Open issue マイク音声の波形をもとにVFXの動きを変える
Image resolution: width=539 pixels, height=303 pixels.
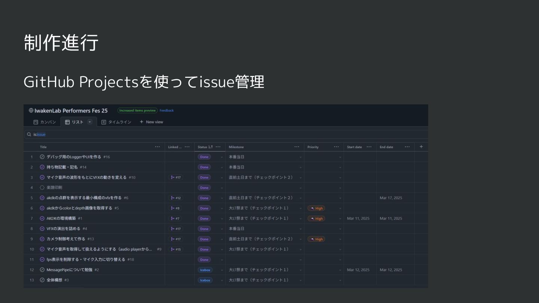coord(86,177)
